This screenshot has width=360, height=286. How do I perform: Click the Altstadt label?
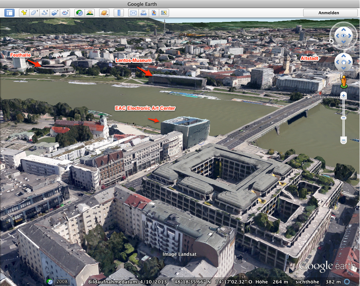(x=309, y=58)
